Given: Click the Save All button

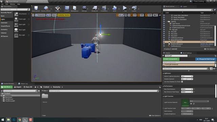Looking at the screenshot, I should point(28,87).
